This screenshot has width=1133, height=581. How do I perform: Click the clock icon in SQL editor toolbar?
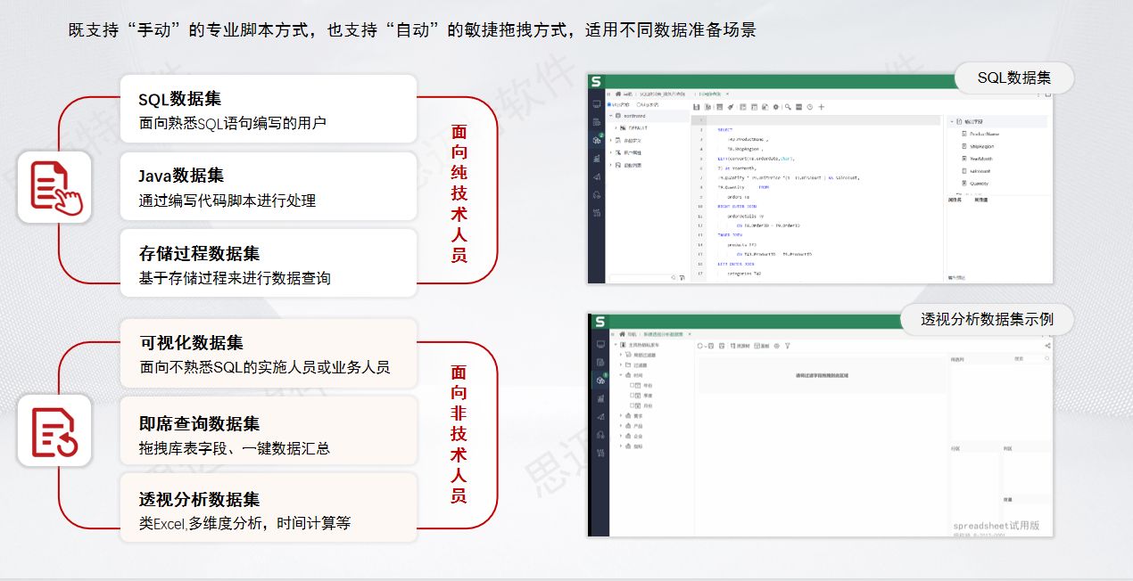pyautogui.click(x=810, y=107)
